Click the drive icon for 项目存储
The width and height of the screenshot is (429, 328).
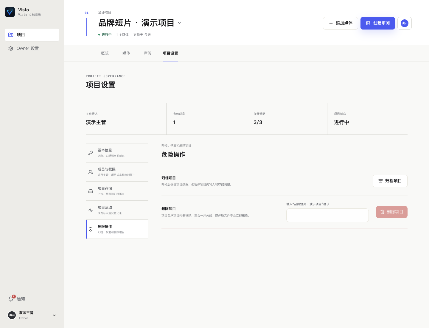[91, 191]
